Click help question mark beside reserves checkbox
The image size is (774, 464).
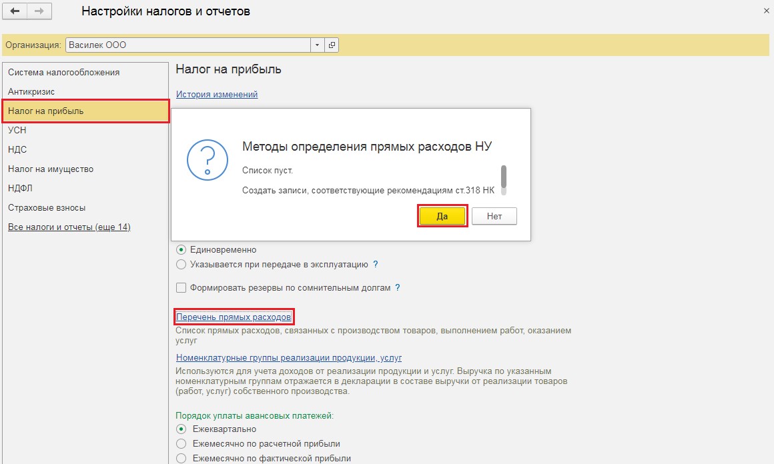pos(398,288)
